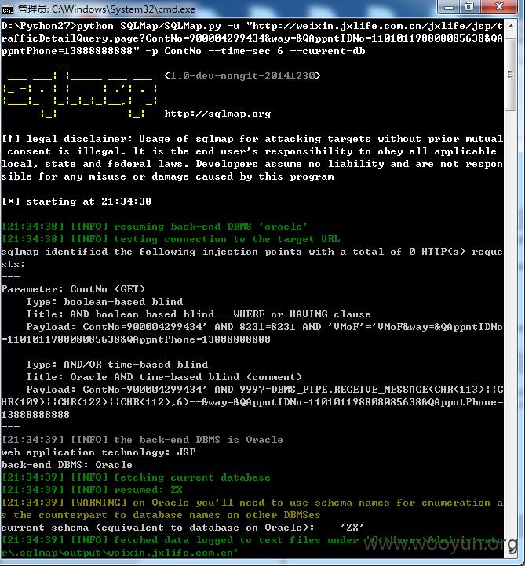
Task: Click the python SQLMap/SQLMap.py command line
Action: (252, 38)
